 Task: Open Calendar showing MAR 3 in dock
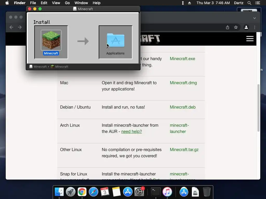point(105,192)
